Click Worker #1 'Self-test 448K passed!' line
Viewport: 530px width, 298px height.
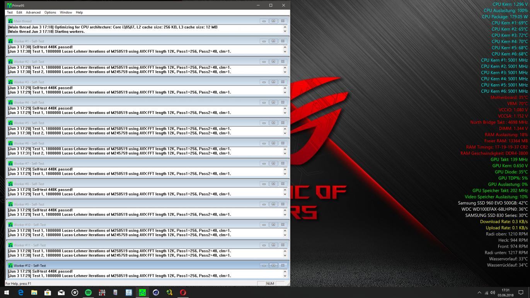[x=40, y=47]
